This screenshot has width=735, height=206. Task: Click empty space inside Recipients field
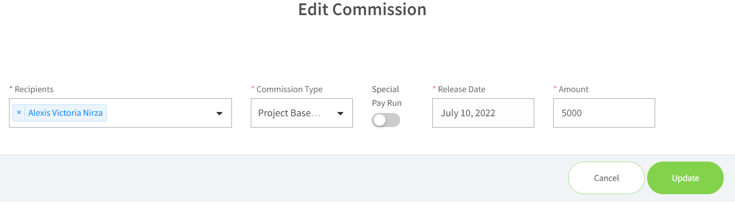click(161, 113)
